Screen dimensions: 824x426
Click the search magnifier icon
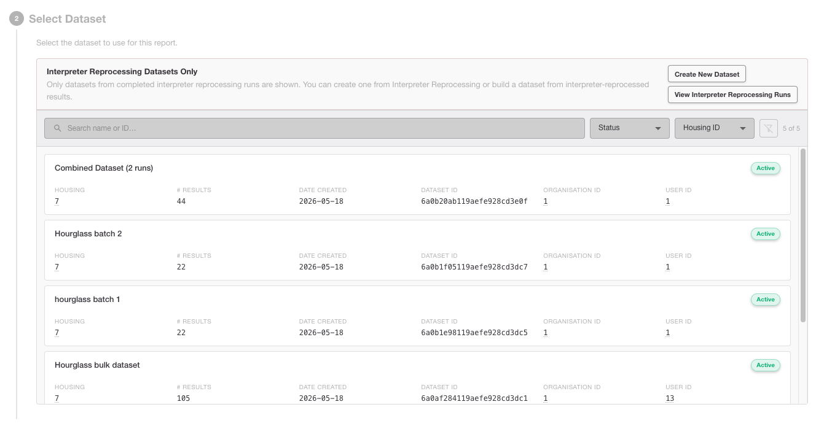click(58, 128)
